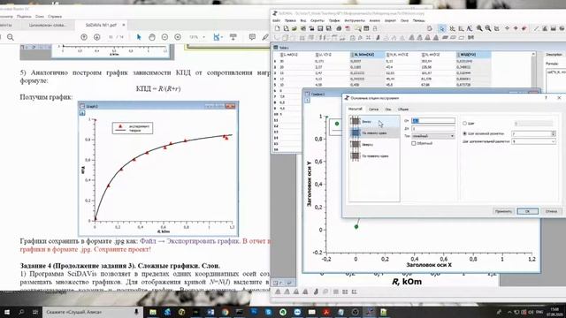566x318 pixels.
Task: Click the PDF export icon in SciDAVis toolbar
Action: coord(348,28)
